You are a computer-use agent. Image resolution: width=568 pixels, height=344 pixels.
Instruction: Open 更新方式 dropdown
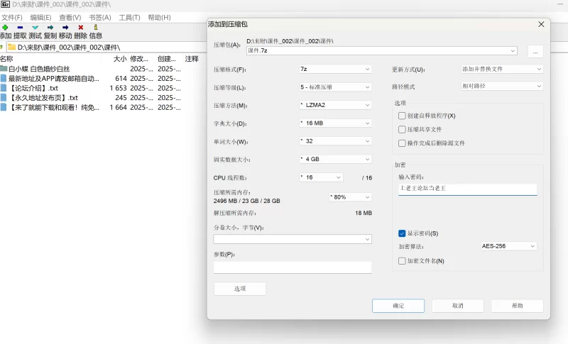click(x=502, y=69)
